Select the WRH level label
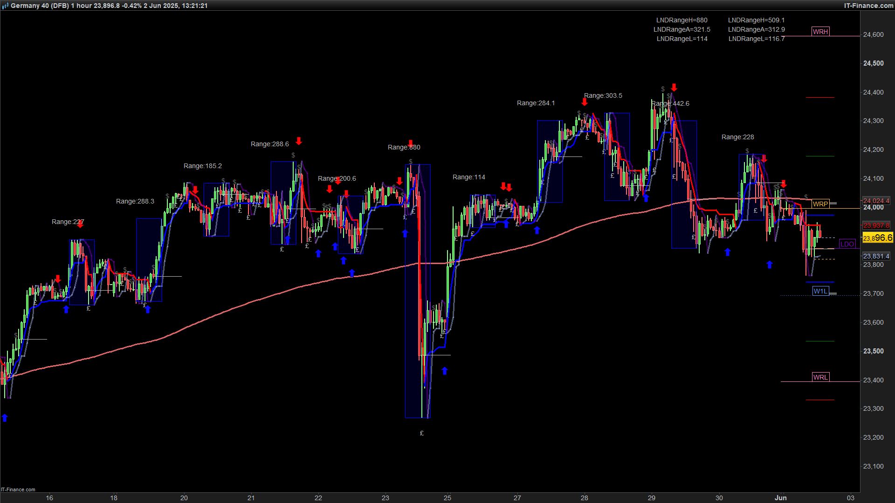The width and height of the screenshot is (895, 503). [x=820, y=32]
